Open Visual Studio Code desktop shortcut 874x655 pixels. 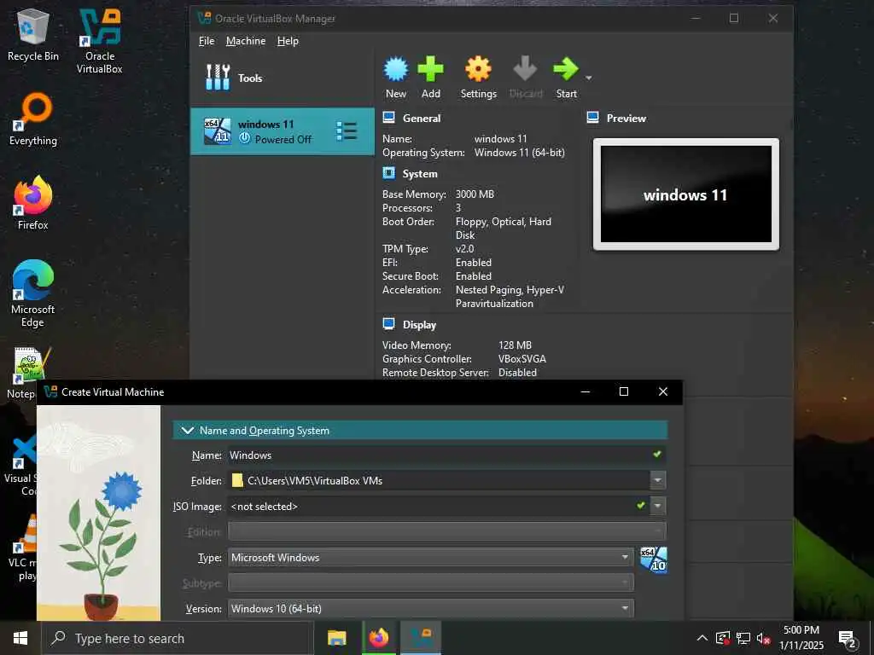(x=20, y=464)
